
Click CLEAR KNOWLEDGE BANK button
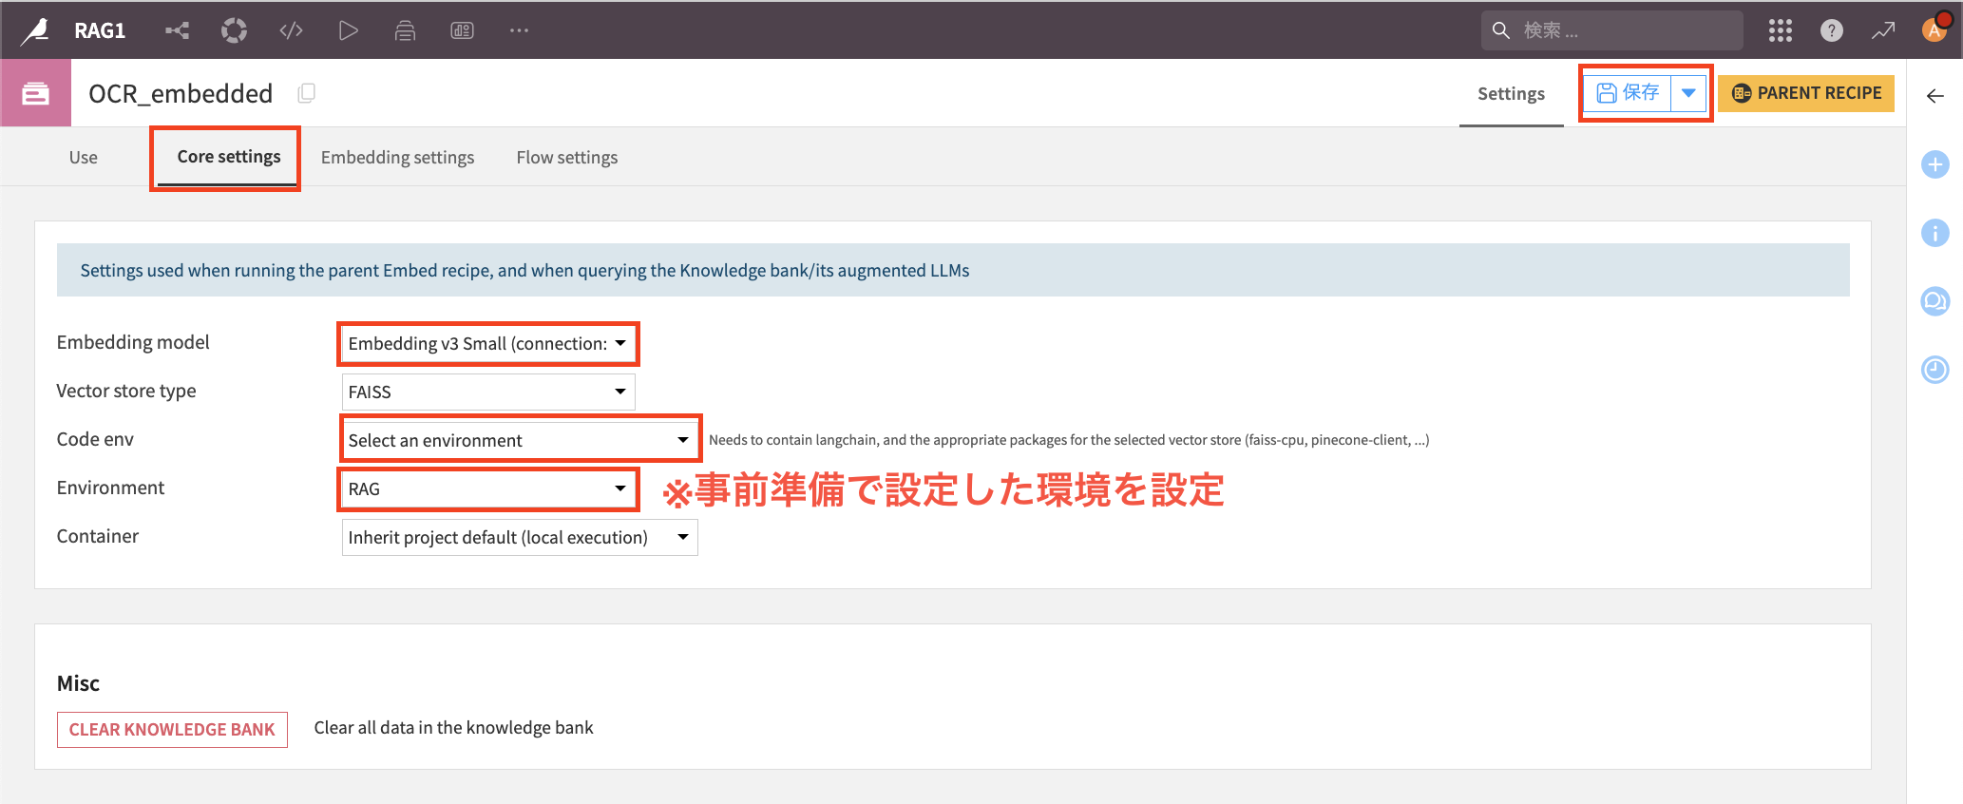[x=172, y=729]
